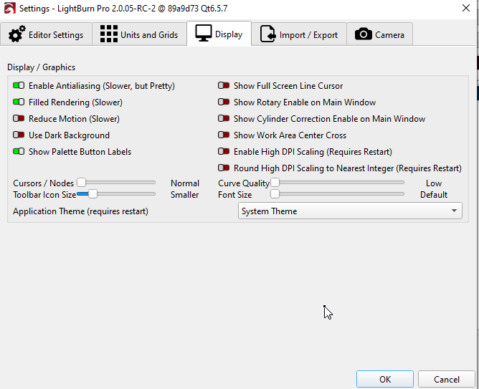Click the camera icon on Camera tab

[364, 34]
